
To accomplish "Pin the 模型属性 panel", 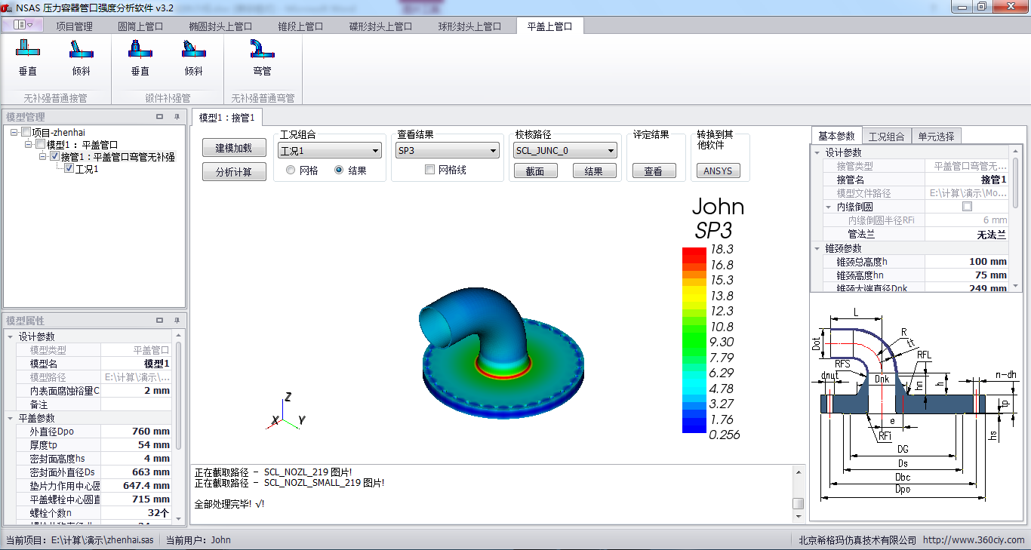I will [x=177, y=321].
